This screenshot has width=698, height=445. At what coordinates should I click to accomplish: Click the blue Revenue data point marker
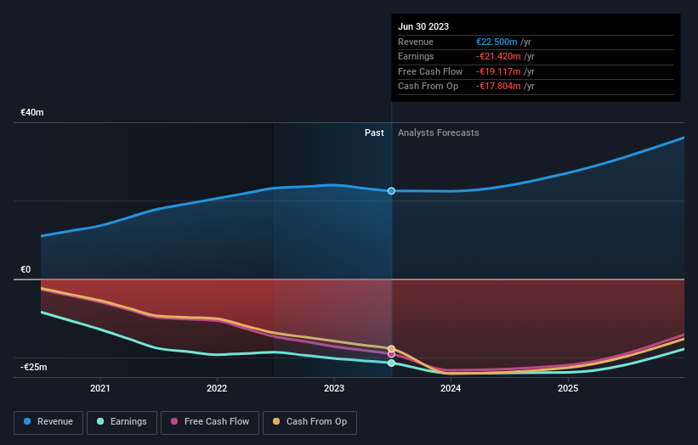coord(391,191)
